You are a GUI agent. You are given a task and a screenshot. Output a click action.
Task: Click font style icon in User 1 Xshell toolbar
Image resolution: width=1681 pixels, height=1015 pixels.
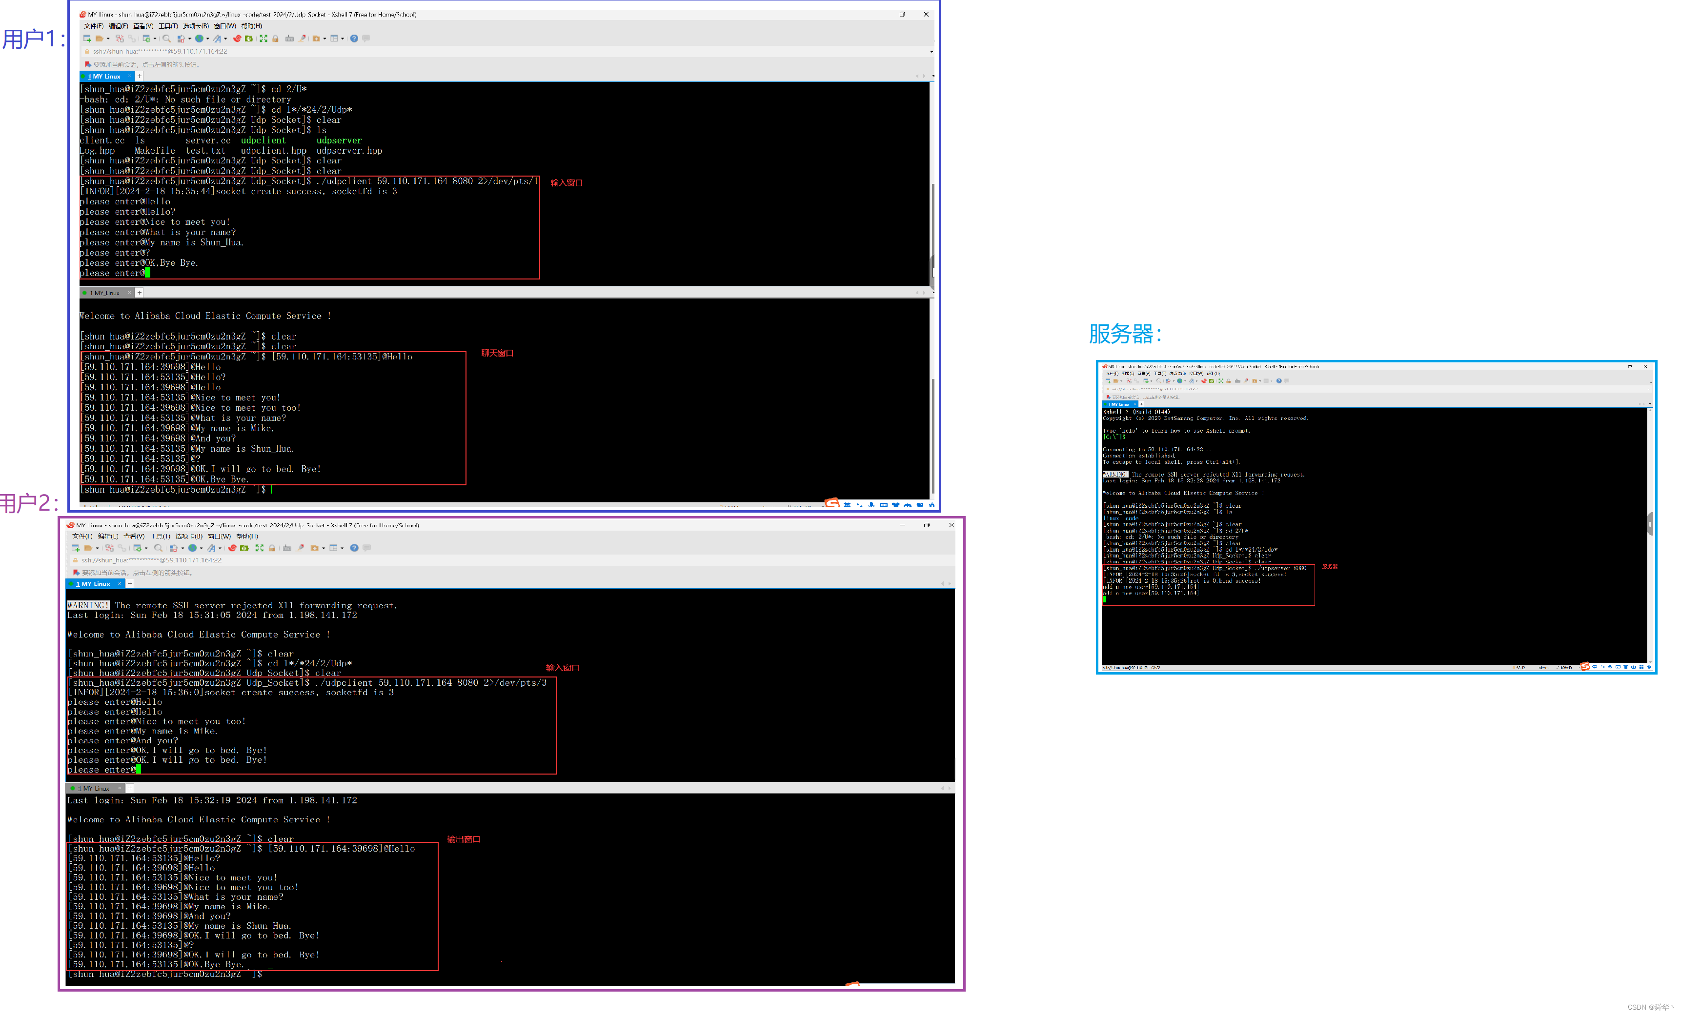coord(217,39)
